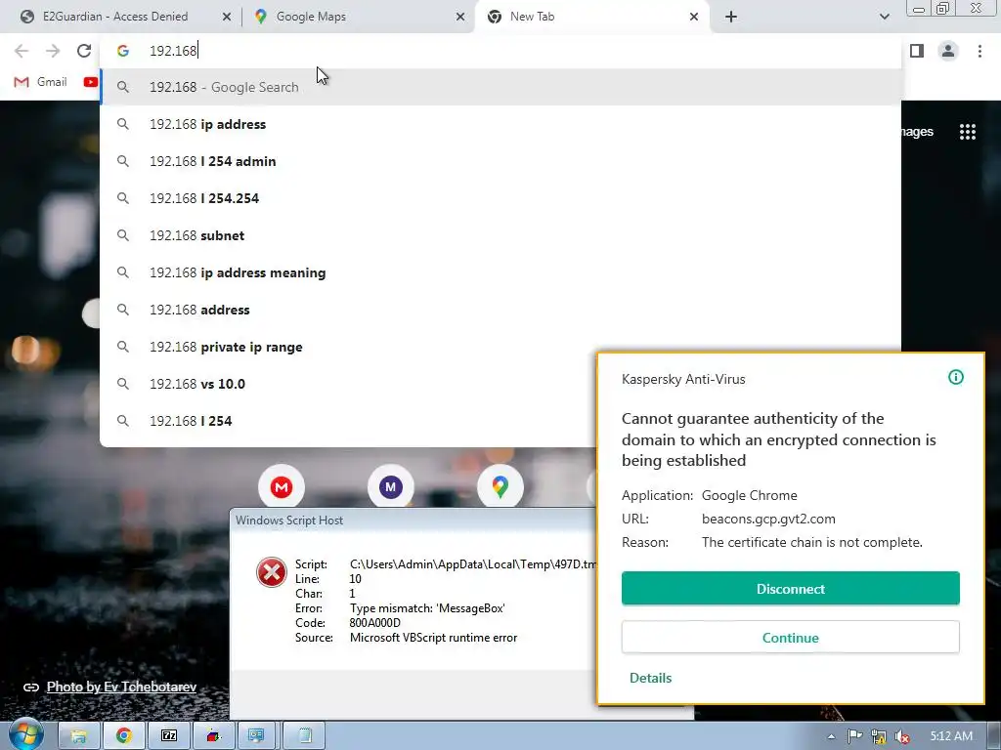Reload the current page
Image resolution: width=1001 pixels, height=750 pixels.
pos(84,51)
